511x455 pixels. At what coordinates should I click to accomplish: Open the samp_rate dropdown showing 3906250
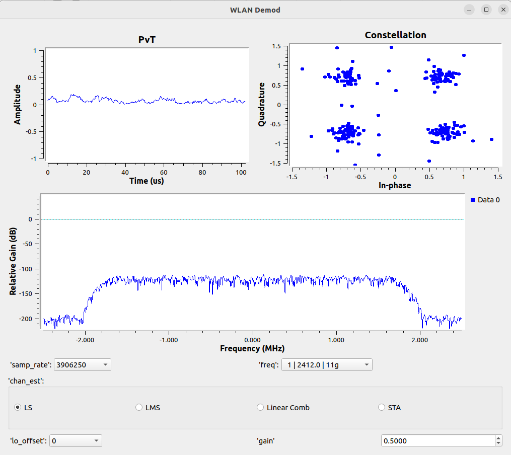(x=82, y=365)
